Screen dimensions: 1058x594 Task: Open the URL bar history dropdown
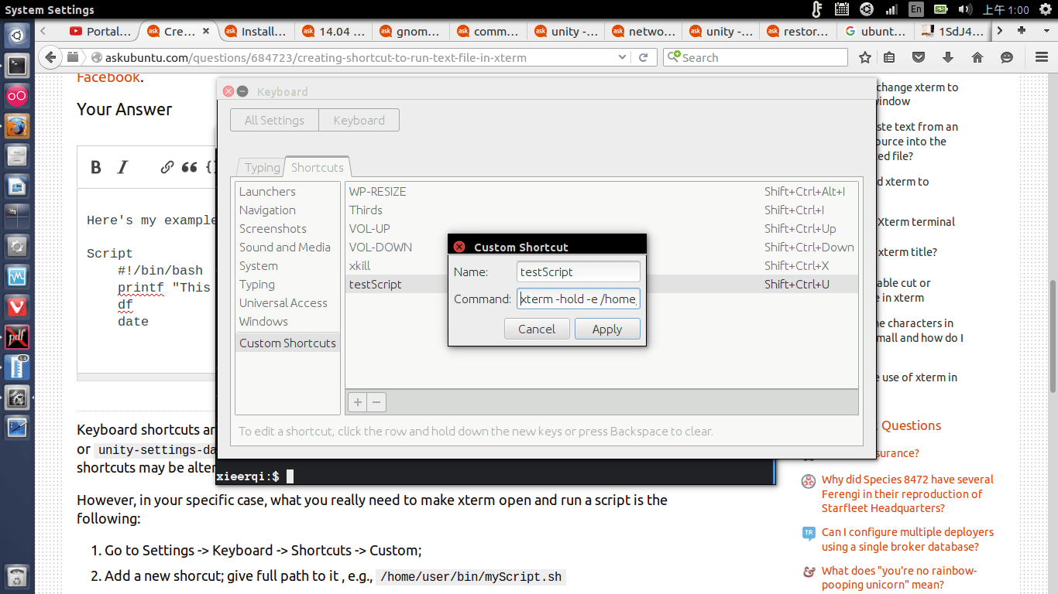click(621, 57)
